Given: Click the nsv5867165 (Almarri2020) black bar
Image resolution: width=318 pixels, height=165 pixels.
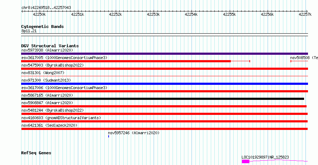Looking at the screenshot, I should click(x=163, y=99).
